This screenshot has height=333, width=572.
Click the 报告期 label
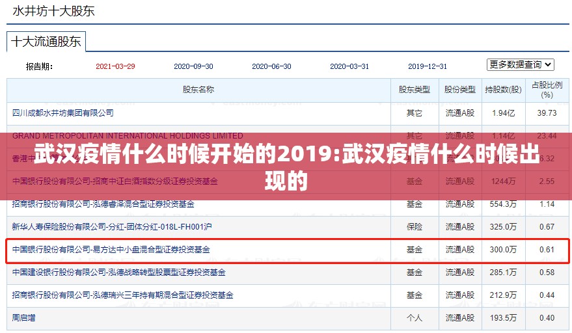39,67
